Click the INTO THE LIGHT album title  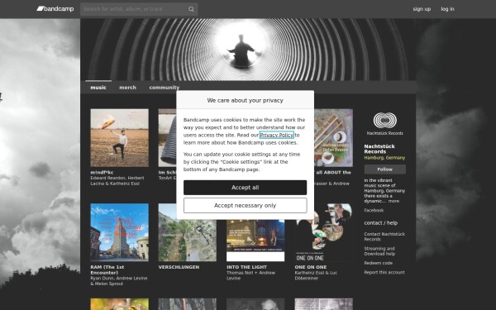pos(246,267)
